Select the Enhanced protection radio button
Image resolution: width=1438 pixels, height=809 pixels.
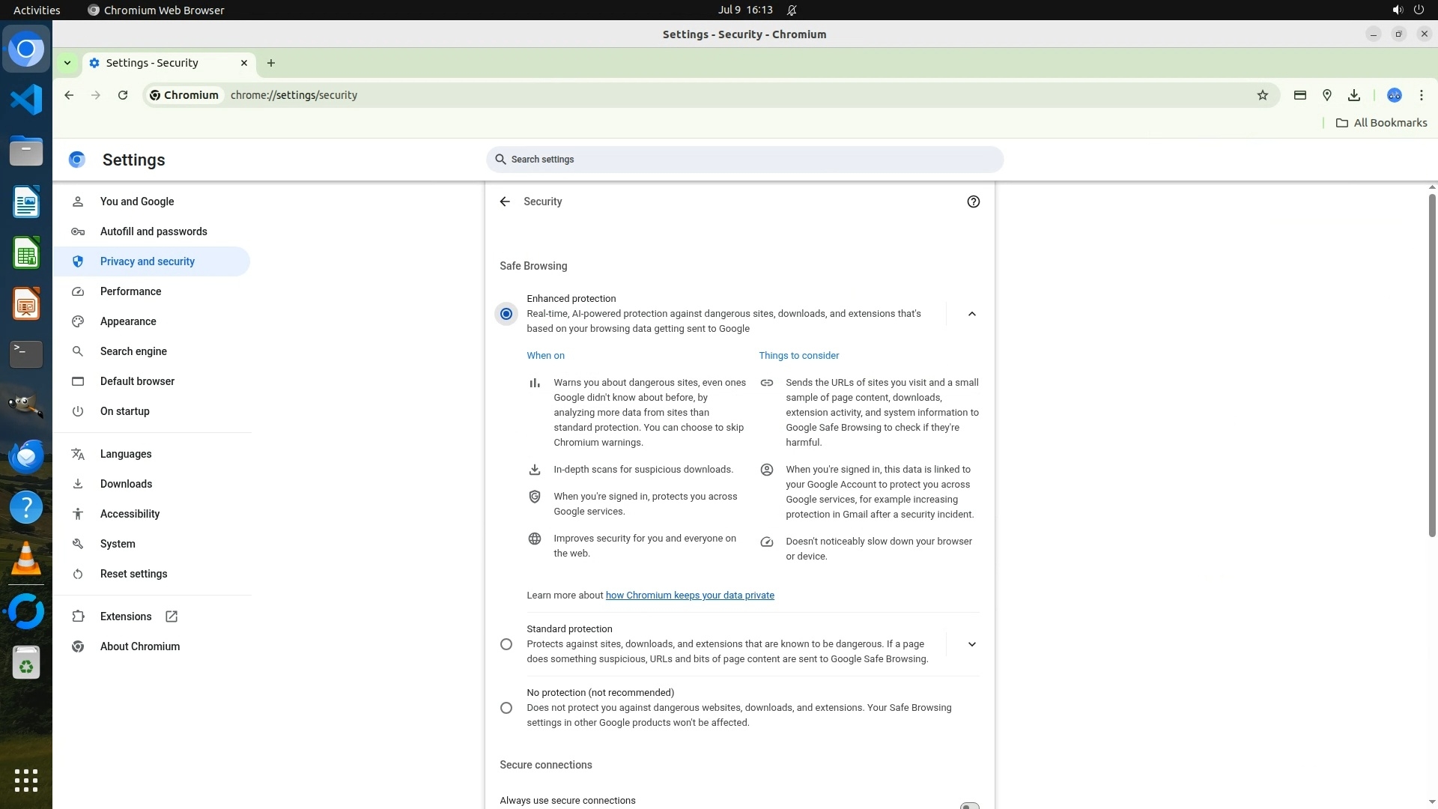(x=506, y=314)
